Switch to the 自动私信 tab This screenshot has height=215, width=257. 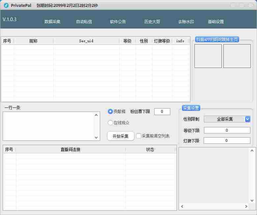click(x=84, y=22)
